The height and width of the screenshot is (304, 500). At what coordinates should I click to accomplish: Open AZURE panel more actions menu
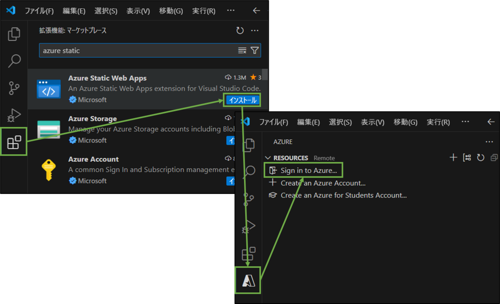point(489,142)
